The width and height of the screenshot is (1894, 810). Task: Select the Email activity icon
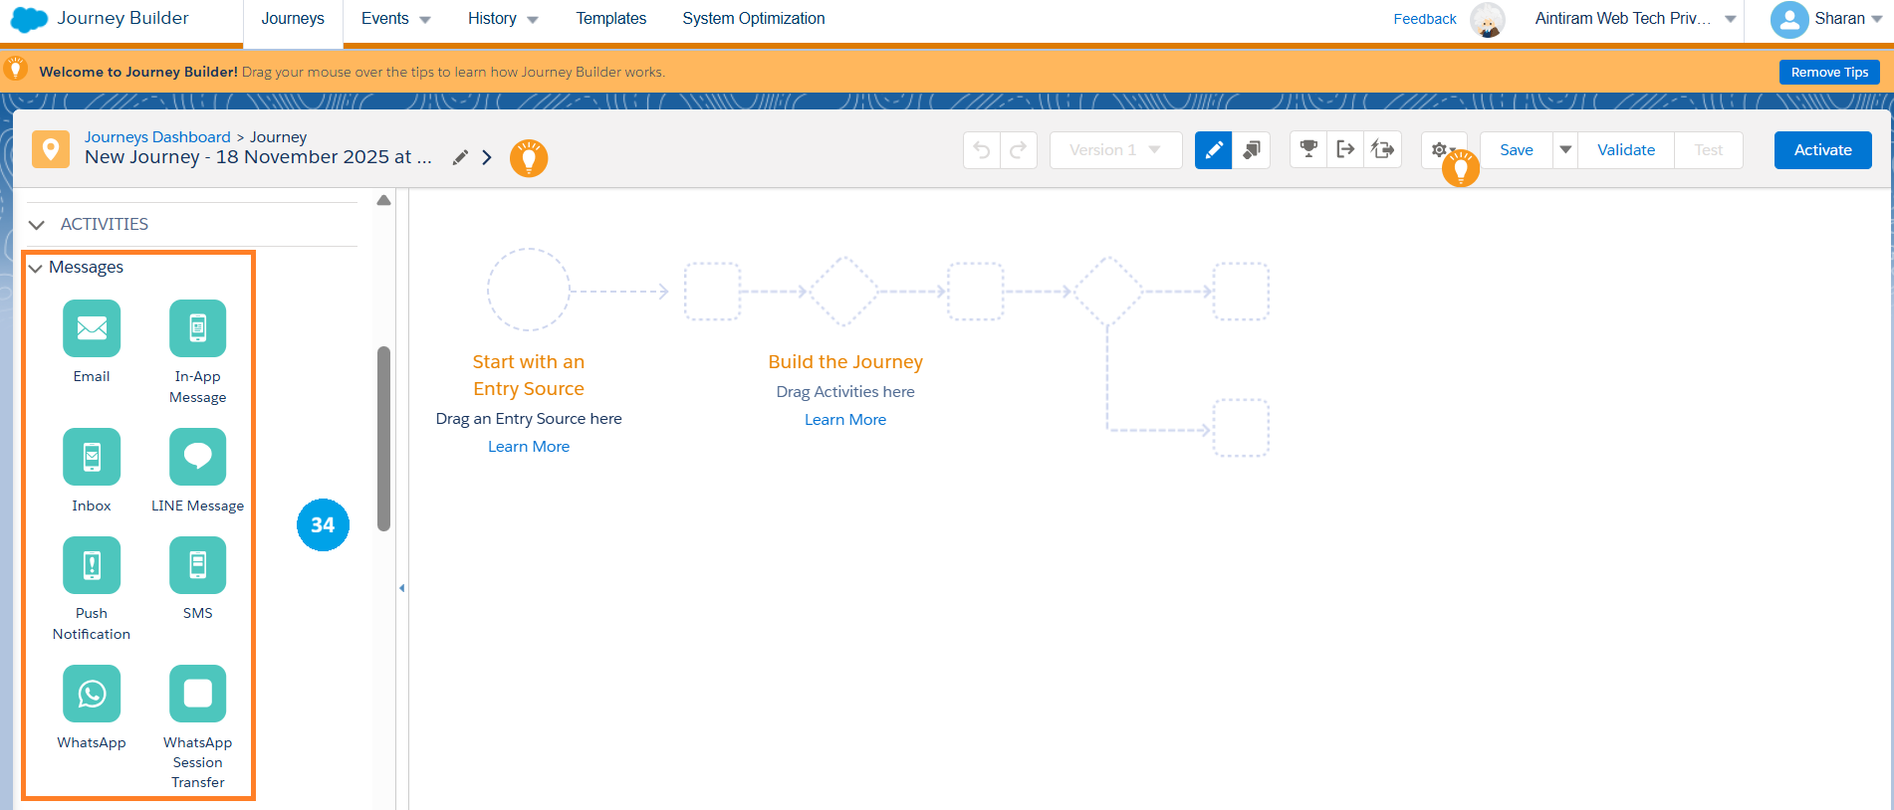tap(92, 328)
